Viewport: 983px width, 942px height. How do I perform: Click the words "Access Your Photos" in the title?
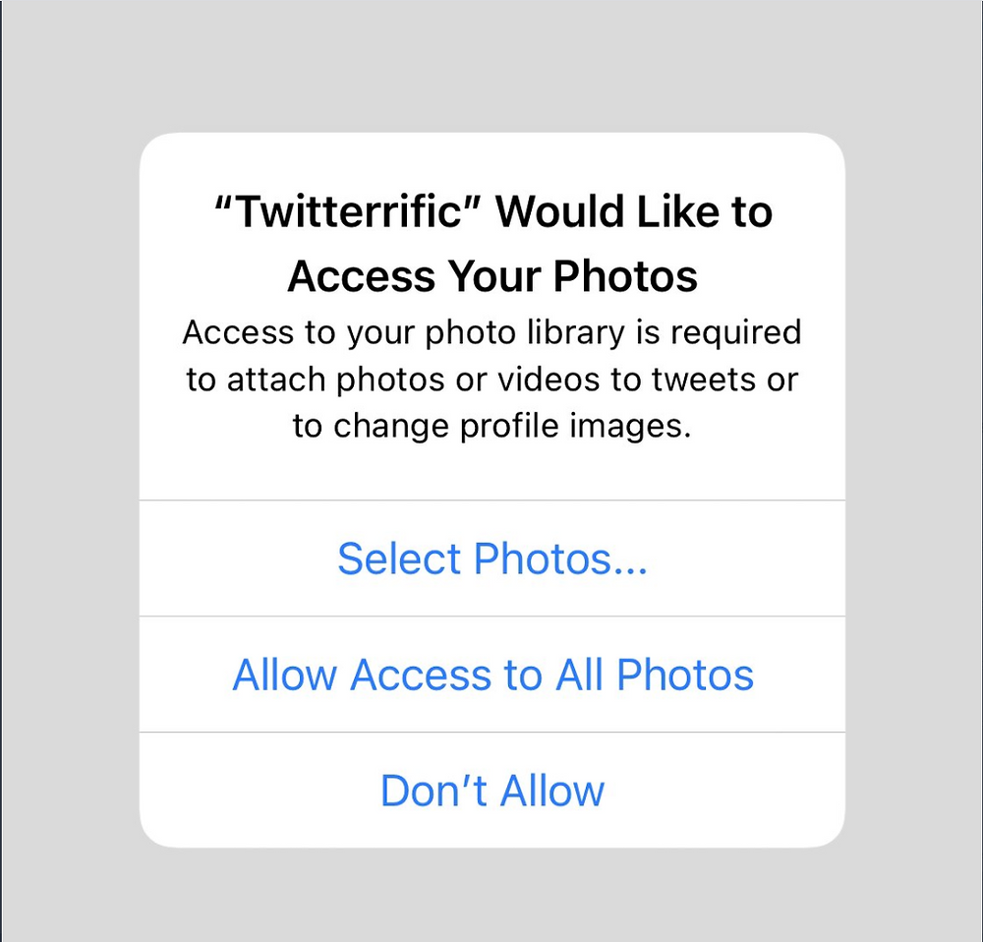click(492, 276)
